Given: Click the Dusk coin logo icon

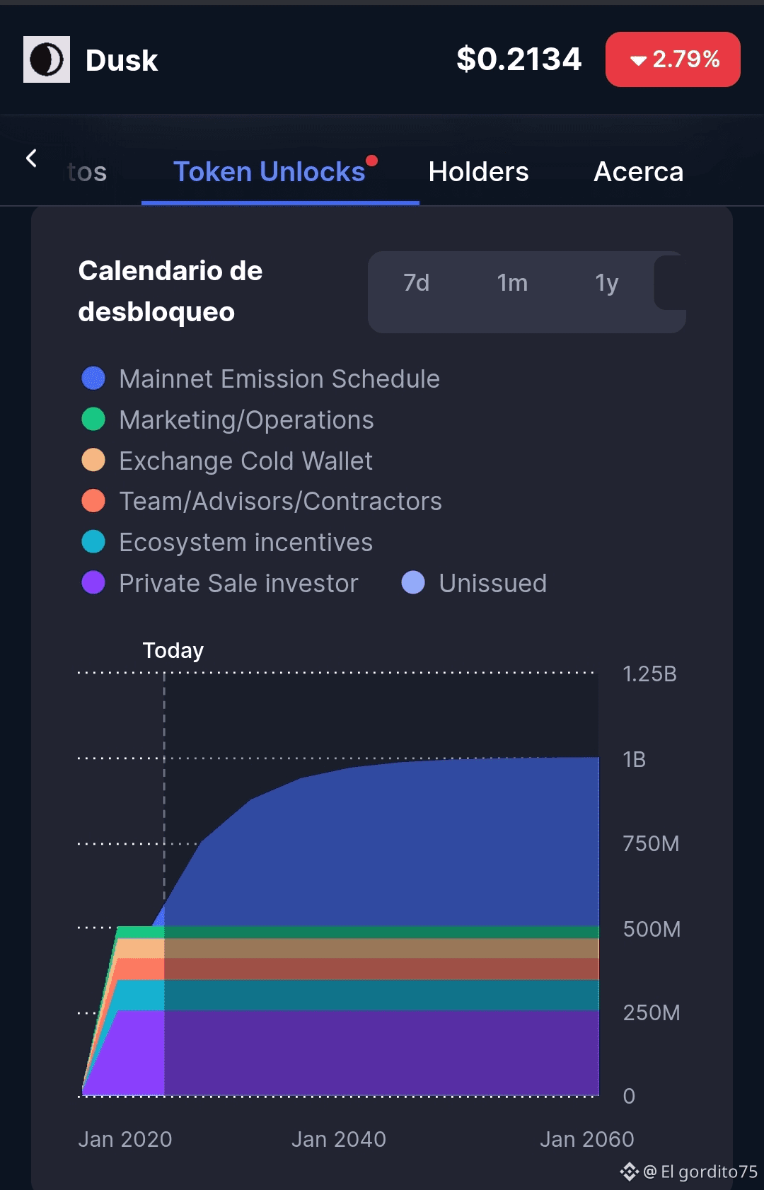Looking at the screenshot, I should click(x=47, y=59).
